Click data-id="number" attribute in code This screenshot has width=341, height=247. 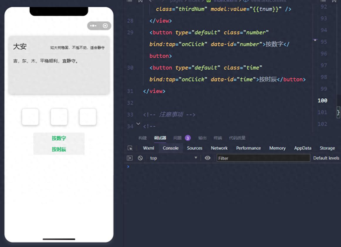(237, 44)
